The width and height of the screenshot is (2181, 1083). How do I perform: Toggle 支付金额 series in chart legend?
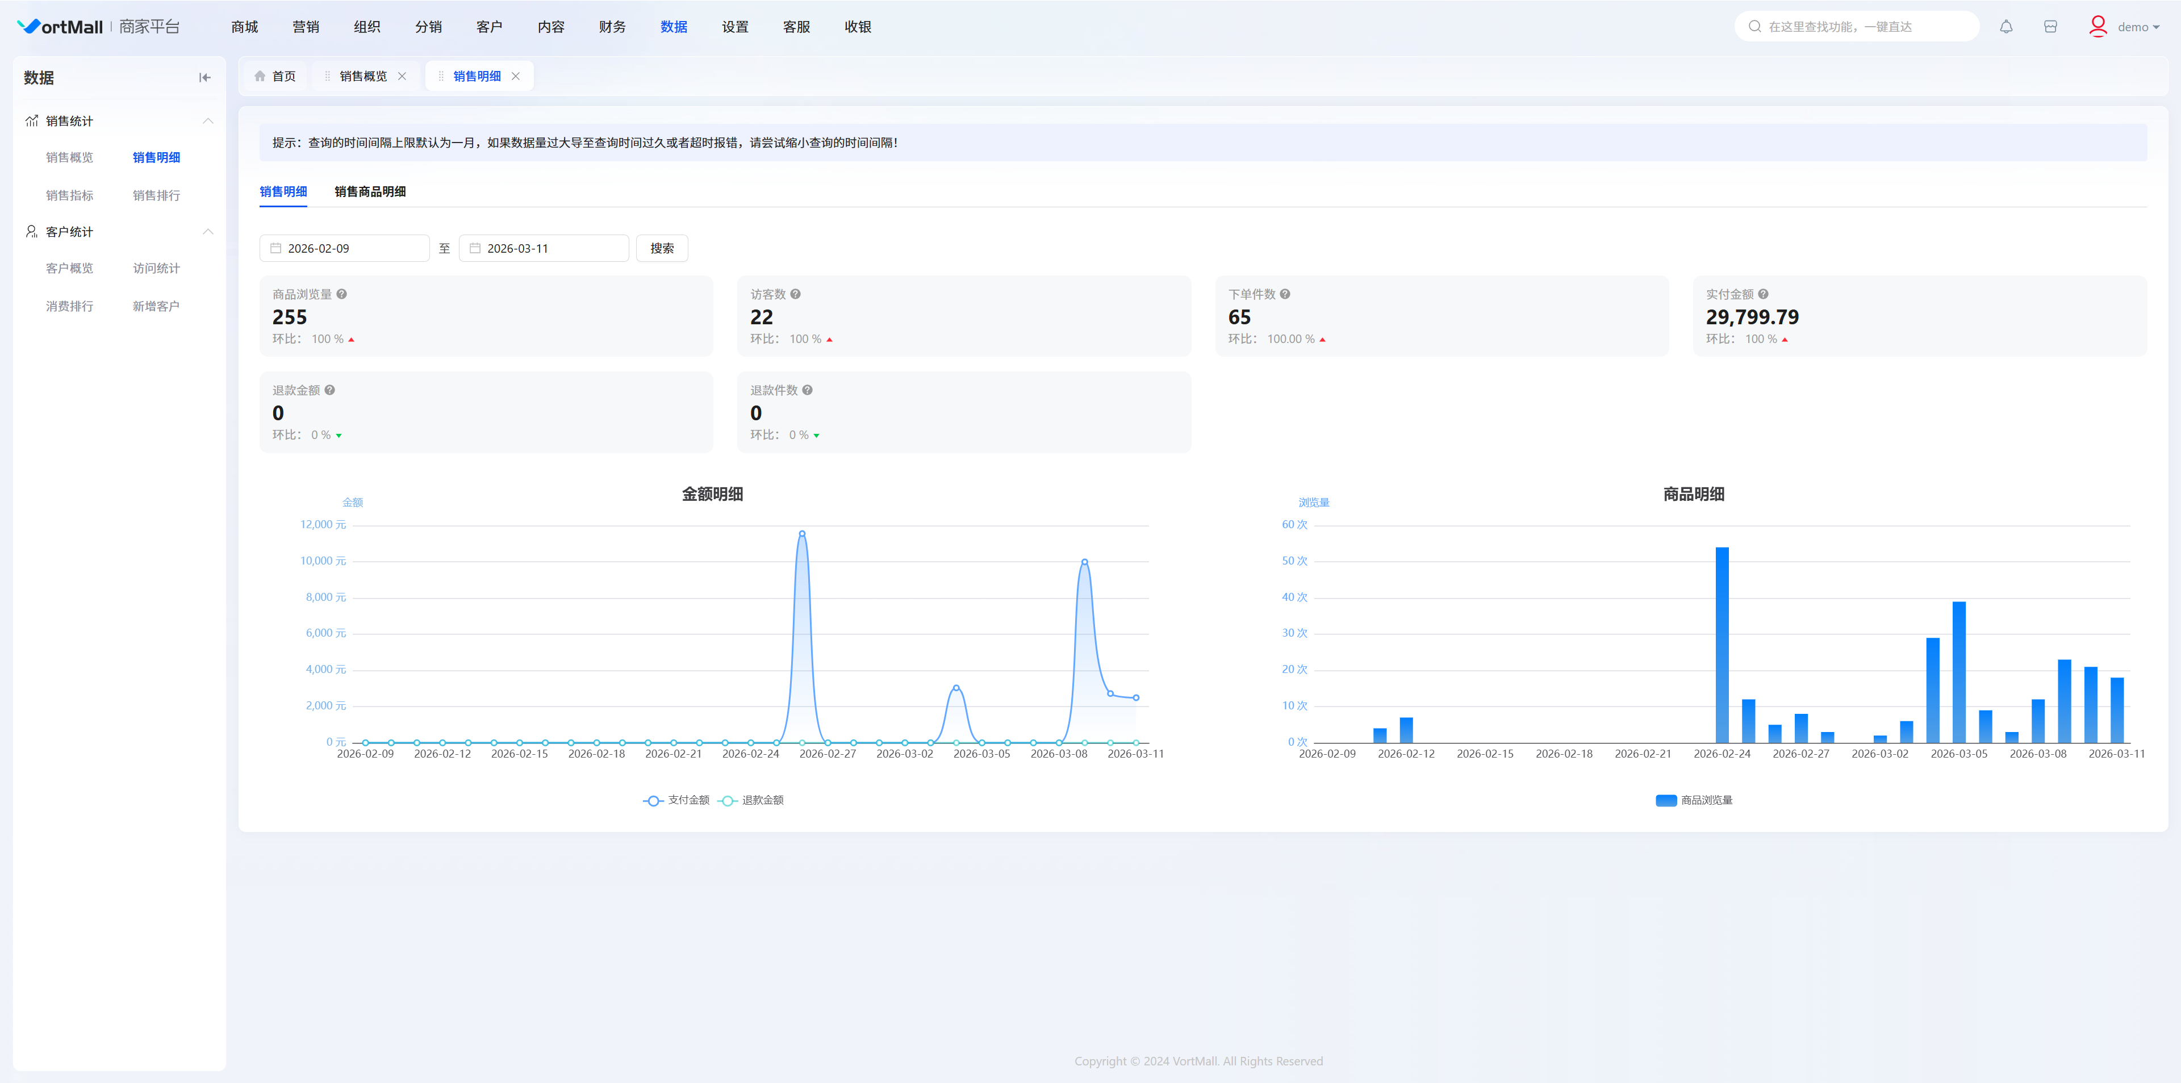(x=676, y=800)
